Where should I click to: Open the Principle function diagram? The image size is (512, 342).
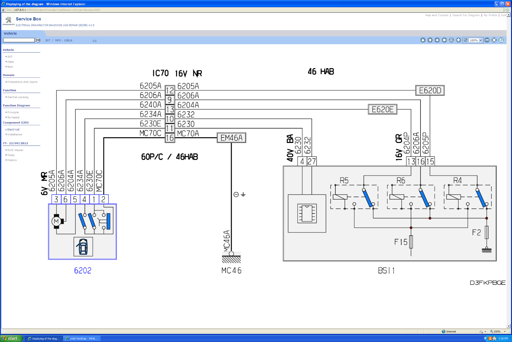point(13,113)
